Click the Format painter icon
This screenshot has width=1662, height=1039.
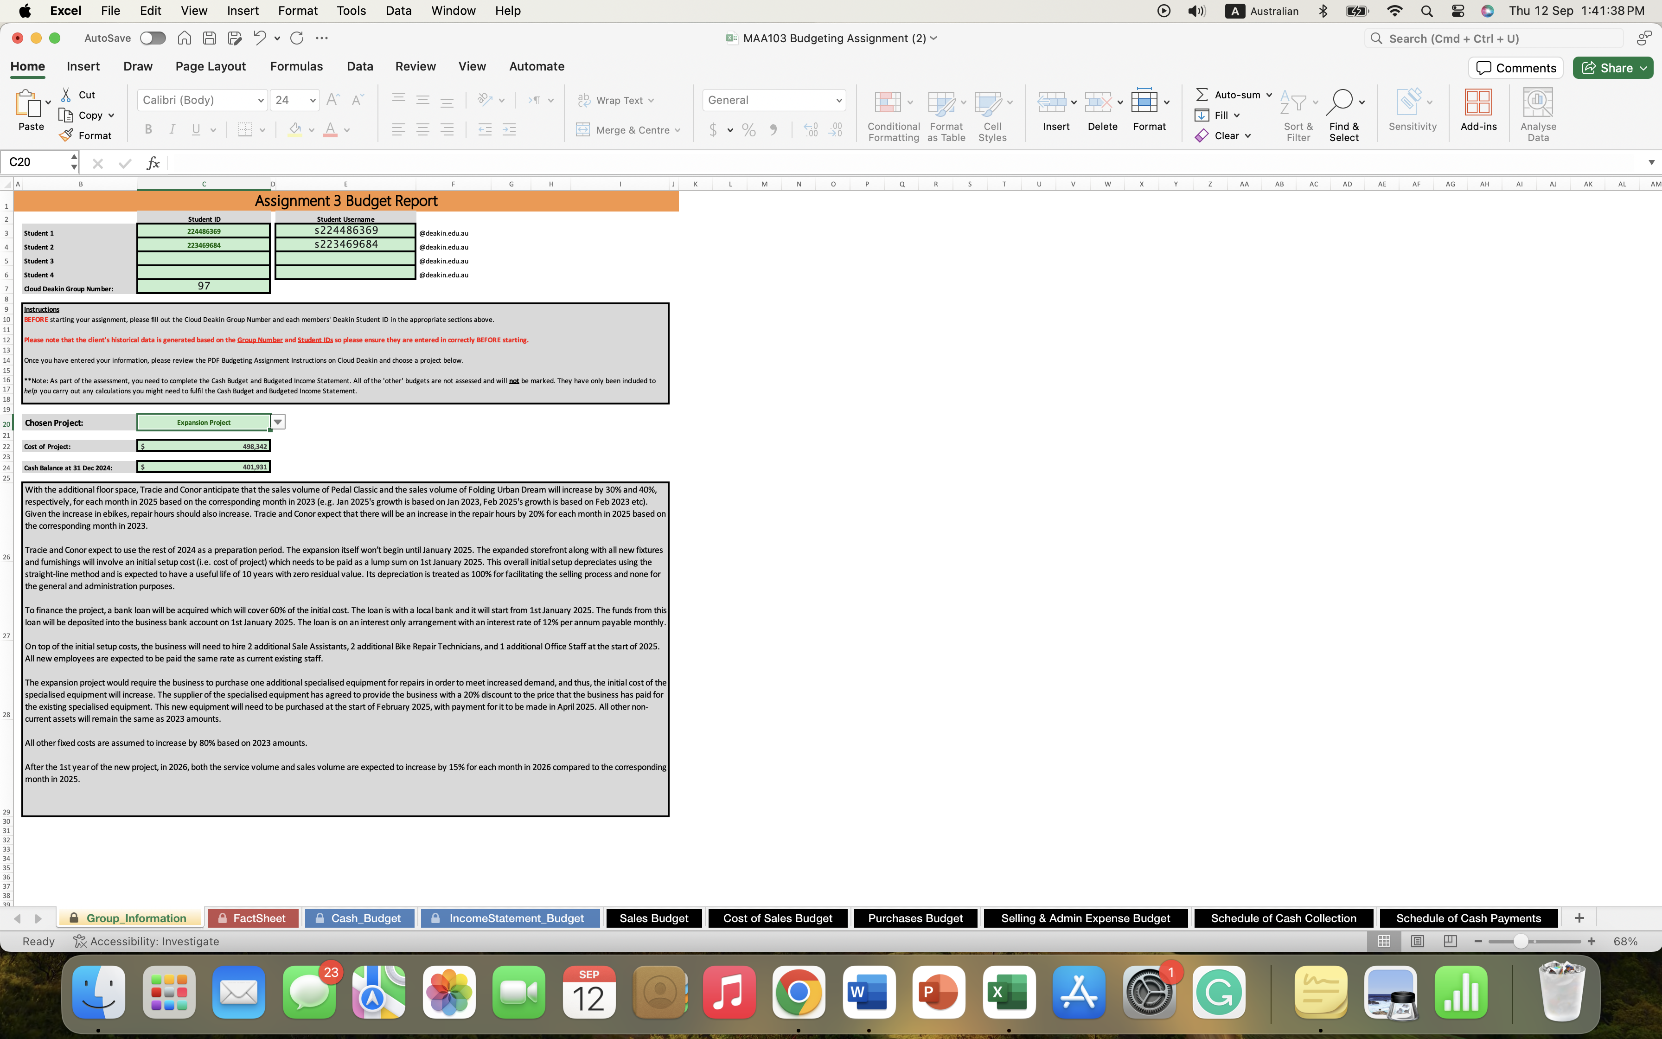point(67,135)
